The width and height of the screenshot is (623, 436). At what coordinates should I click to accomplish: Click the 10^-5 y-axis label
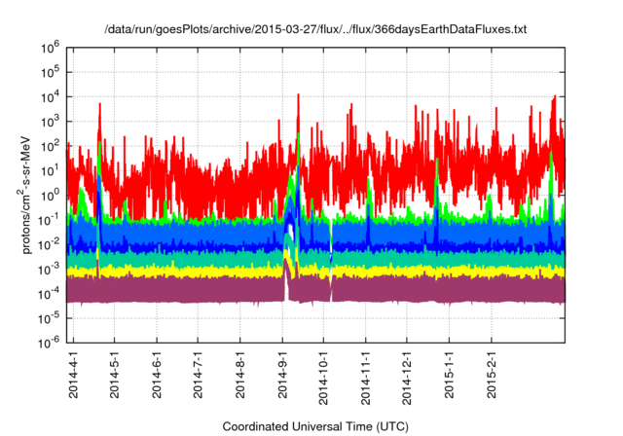pyautogui.click(x=50, y=318)
